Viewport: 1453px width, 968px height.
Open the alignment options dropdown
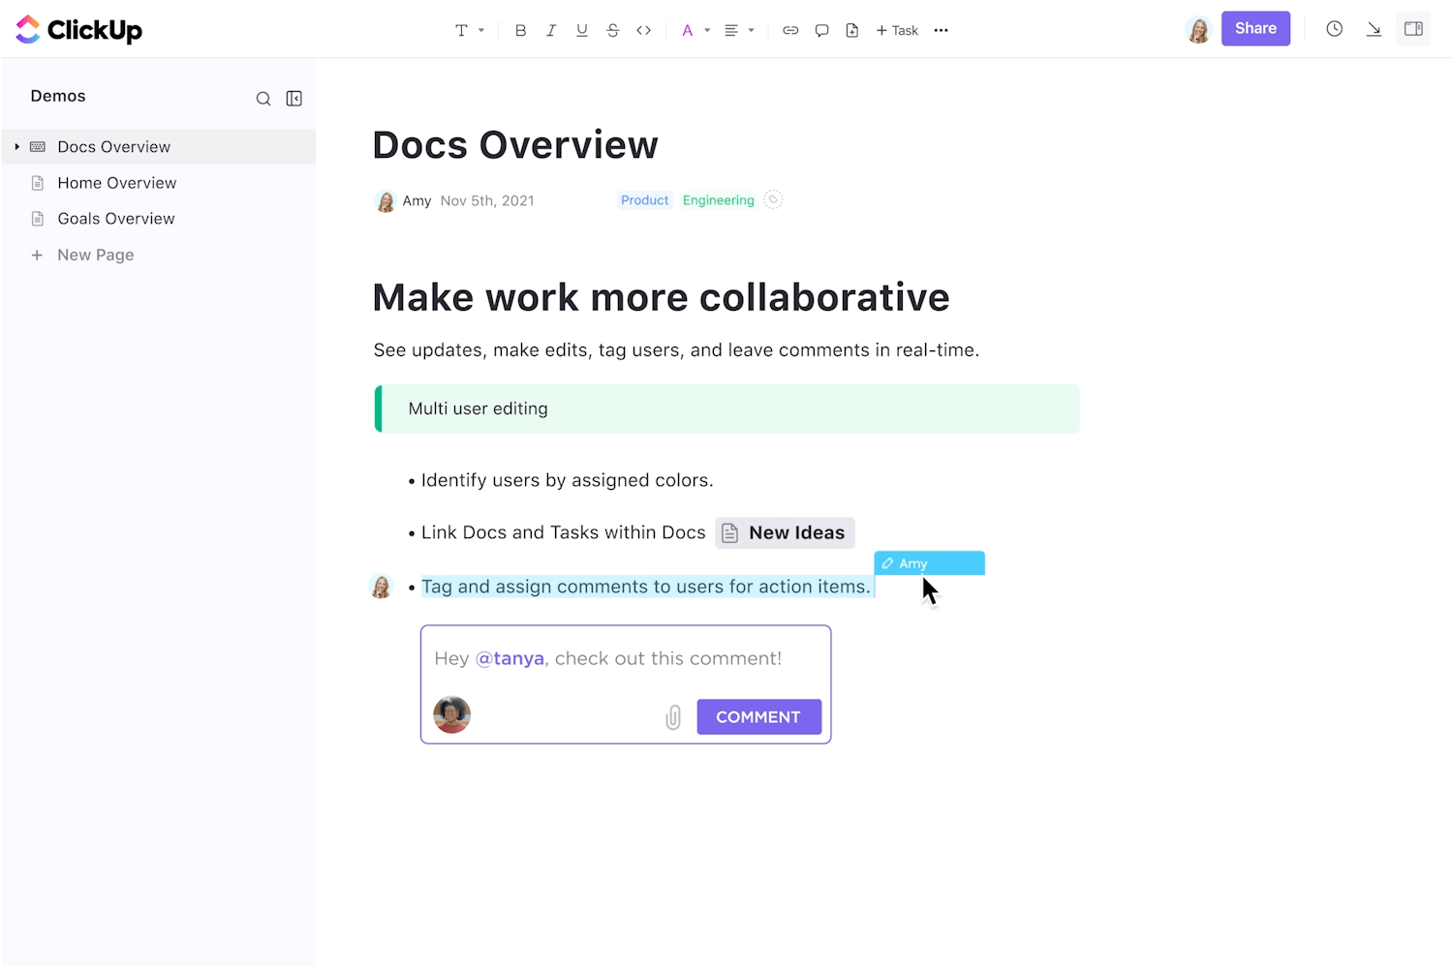(737, 30)
